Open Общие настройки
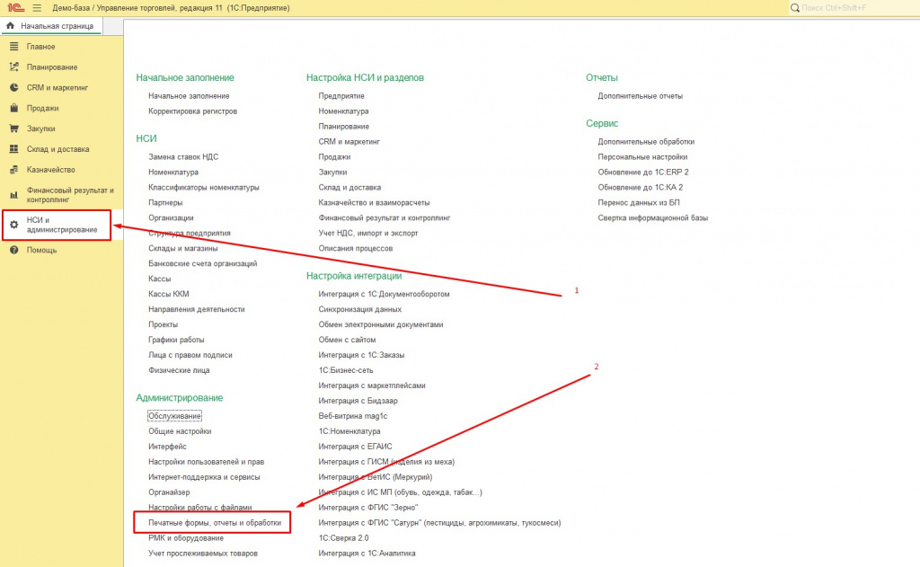Viewport: 920px width, 567px height. pyautogui.click(x=180, y=430)
